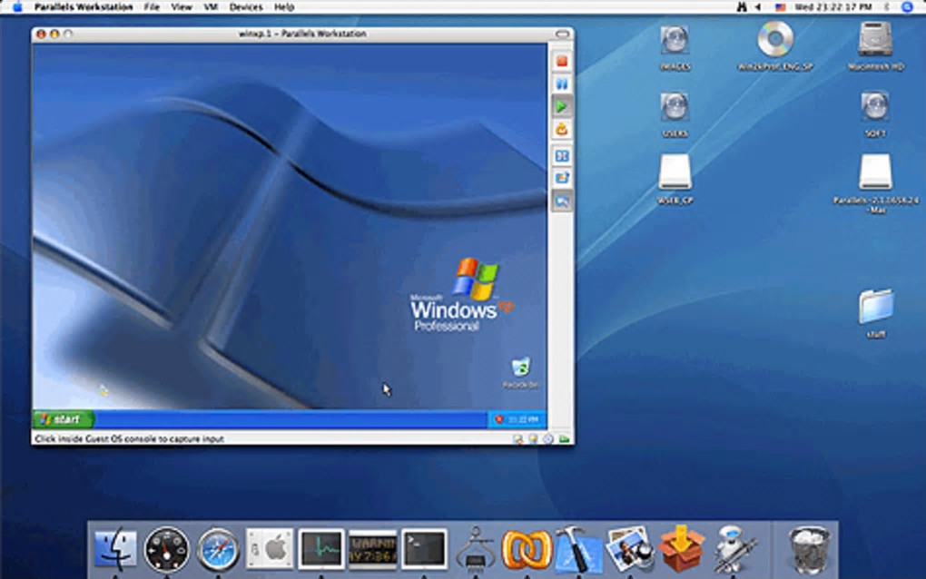Open Preview from the Dock

629,549
